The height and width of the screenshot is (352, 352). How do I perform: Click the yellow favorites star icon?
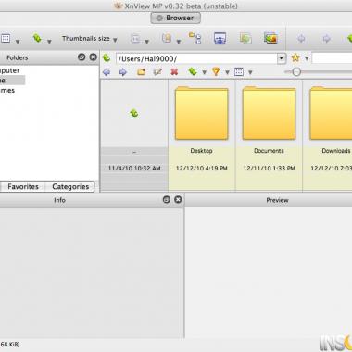(x=295, y=57)
